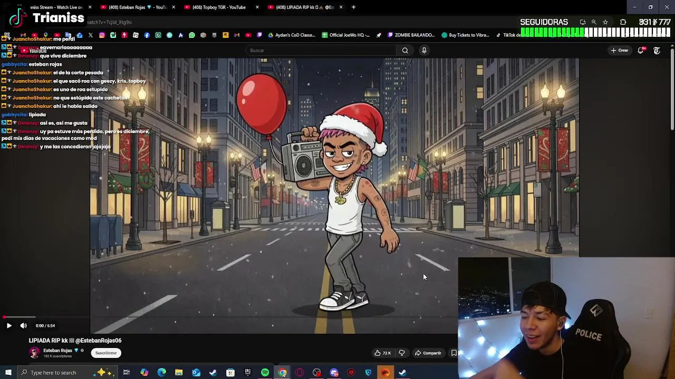Open YouTube notifications bell

point(641,51)
